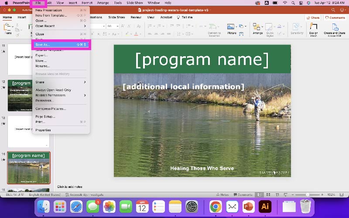
Task: Click [additional local information] text box
Action: [x=183, y=86]
